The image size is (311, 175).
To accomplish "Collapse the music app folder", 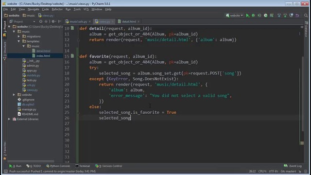I will tap(14, 32).
